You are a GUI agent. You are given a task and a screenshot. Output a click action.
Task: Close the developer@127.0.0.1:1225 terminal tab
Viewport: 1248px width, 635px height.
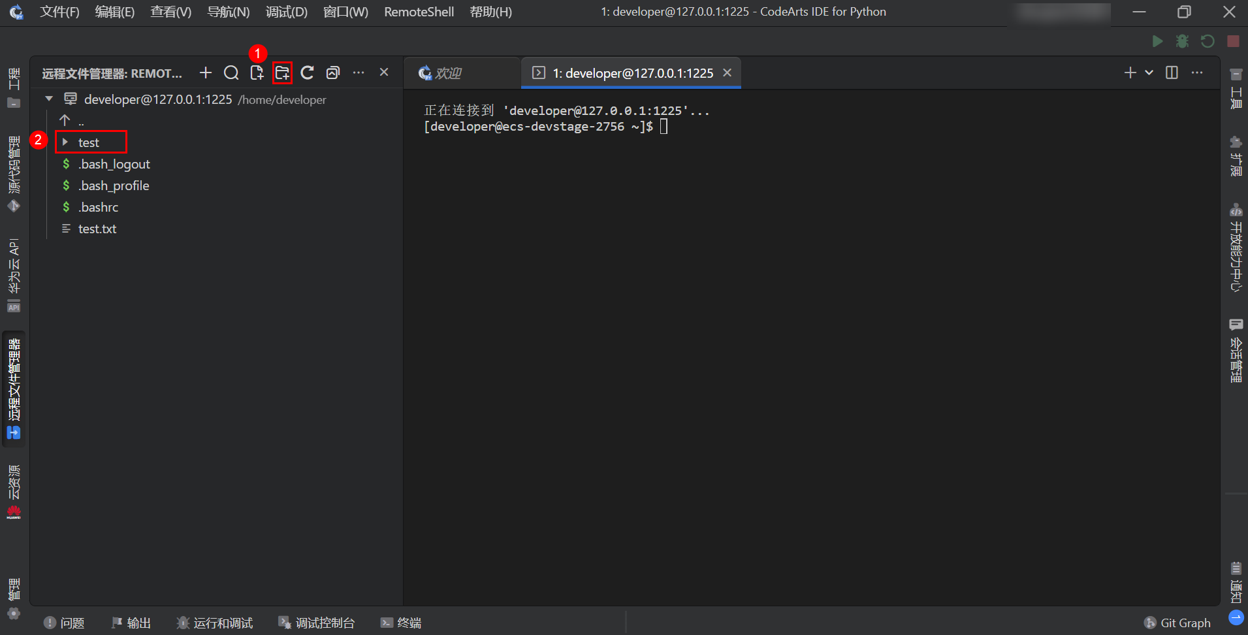pyautogui.click(x=727, y=73)
